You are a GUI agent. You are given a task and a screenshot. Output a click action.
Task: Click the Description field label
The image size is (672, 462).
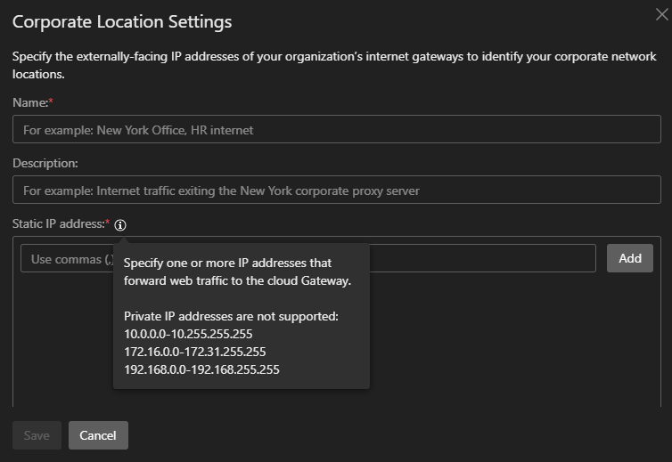(x=45, y=164)
